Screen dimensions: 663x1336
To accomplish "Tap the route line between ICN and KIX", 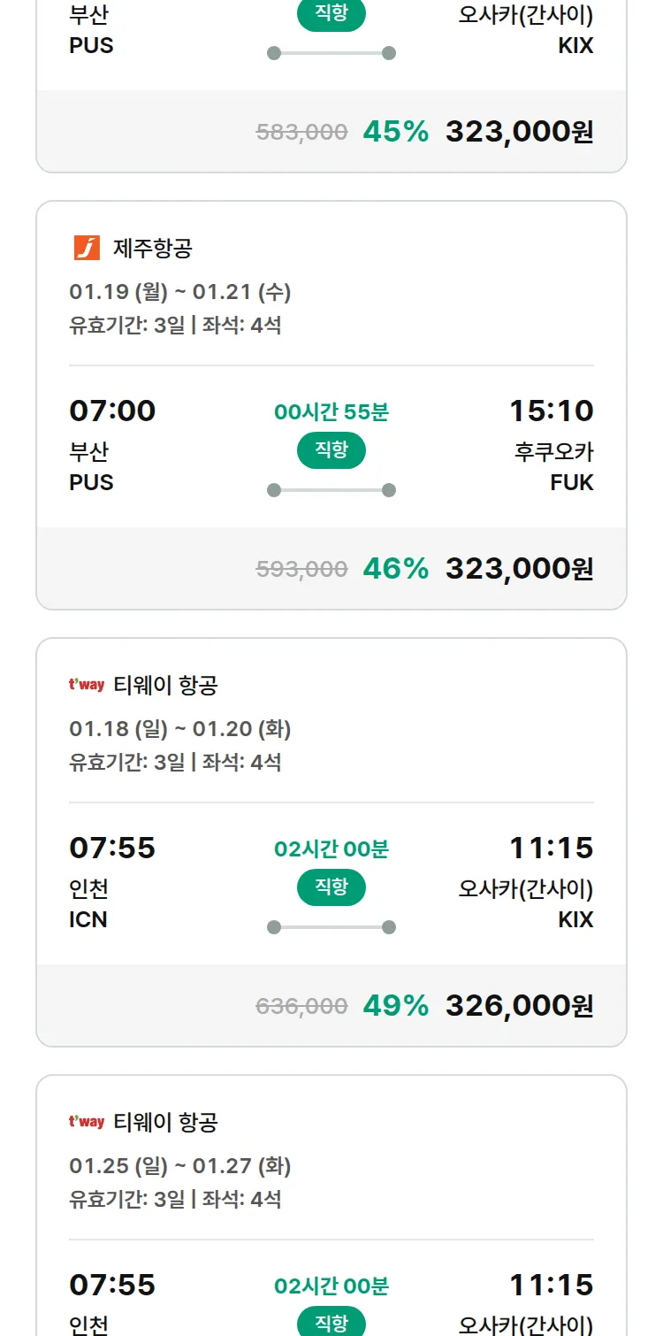I will tap(331, 927).
